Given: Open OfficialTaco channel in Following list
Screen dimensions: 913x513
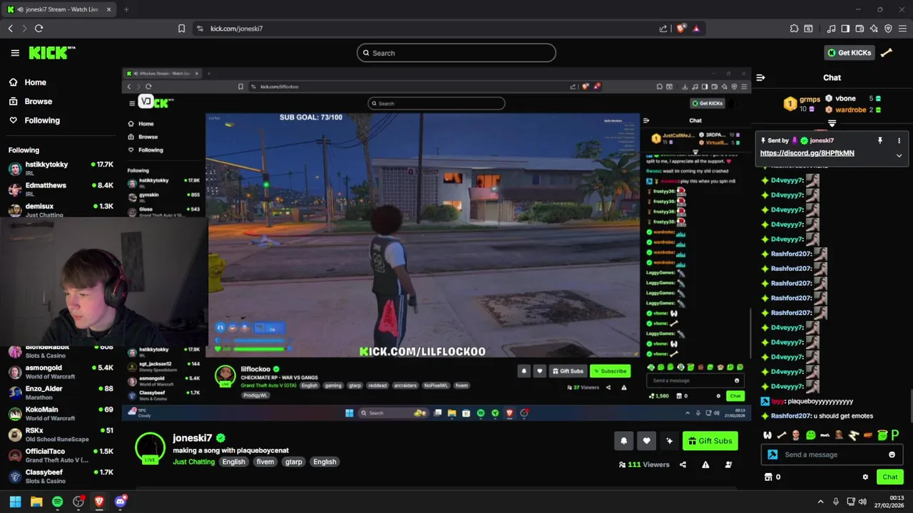Looking at the screenshot, I should (61, 455).
